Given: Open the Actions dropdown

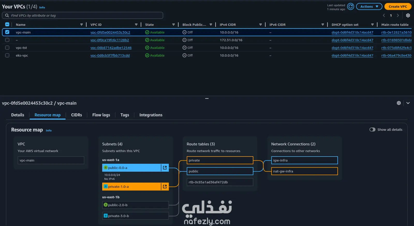Looking at the screenshot, I should point(369,6).
